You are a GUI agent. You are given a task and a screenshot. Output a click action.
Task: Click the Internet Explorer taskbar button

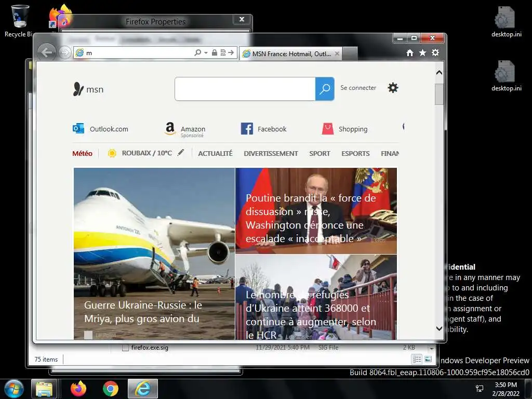pos(143,389)
